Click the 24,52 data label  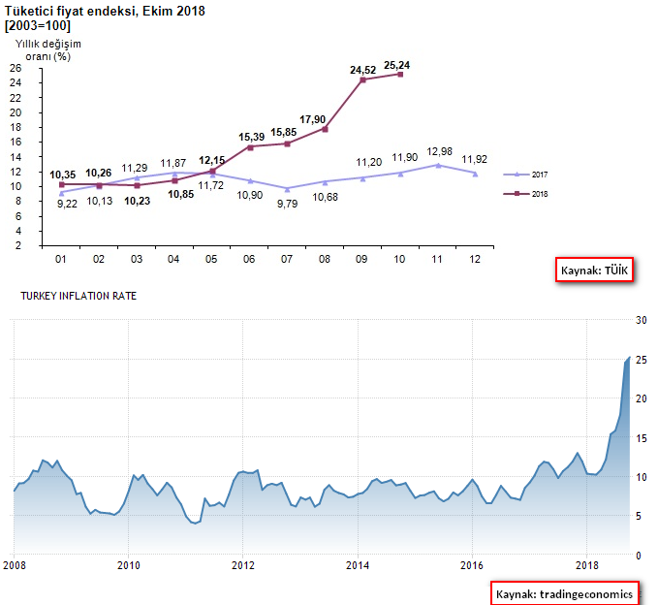coord(362,70)
